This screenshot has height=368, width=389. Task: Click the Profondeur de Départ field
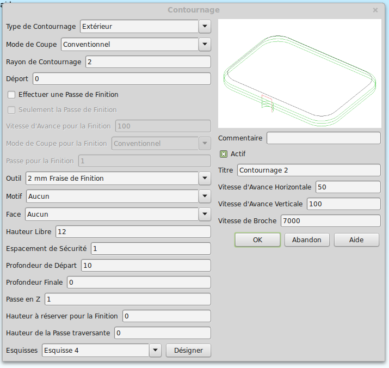(145, 266)
